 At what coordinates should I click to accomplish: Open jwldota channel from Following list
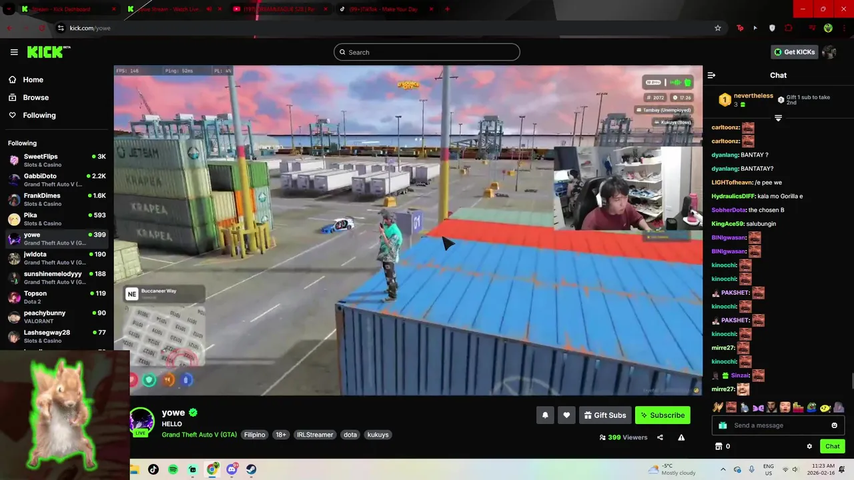click(x=57, y=258)
